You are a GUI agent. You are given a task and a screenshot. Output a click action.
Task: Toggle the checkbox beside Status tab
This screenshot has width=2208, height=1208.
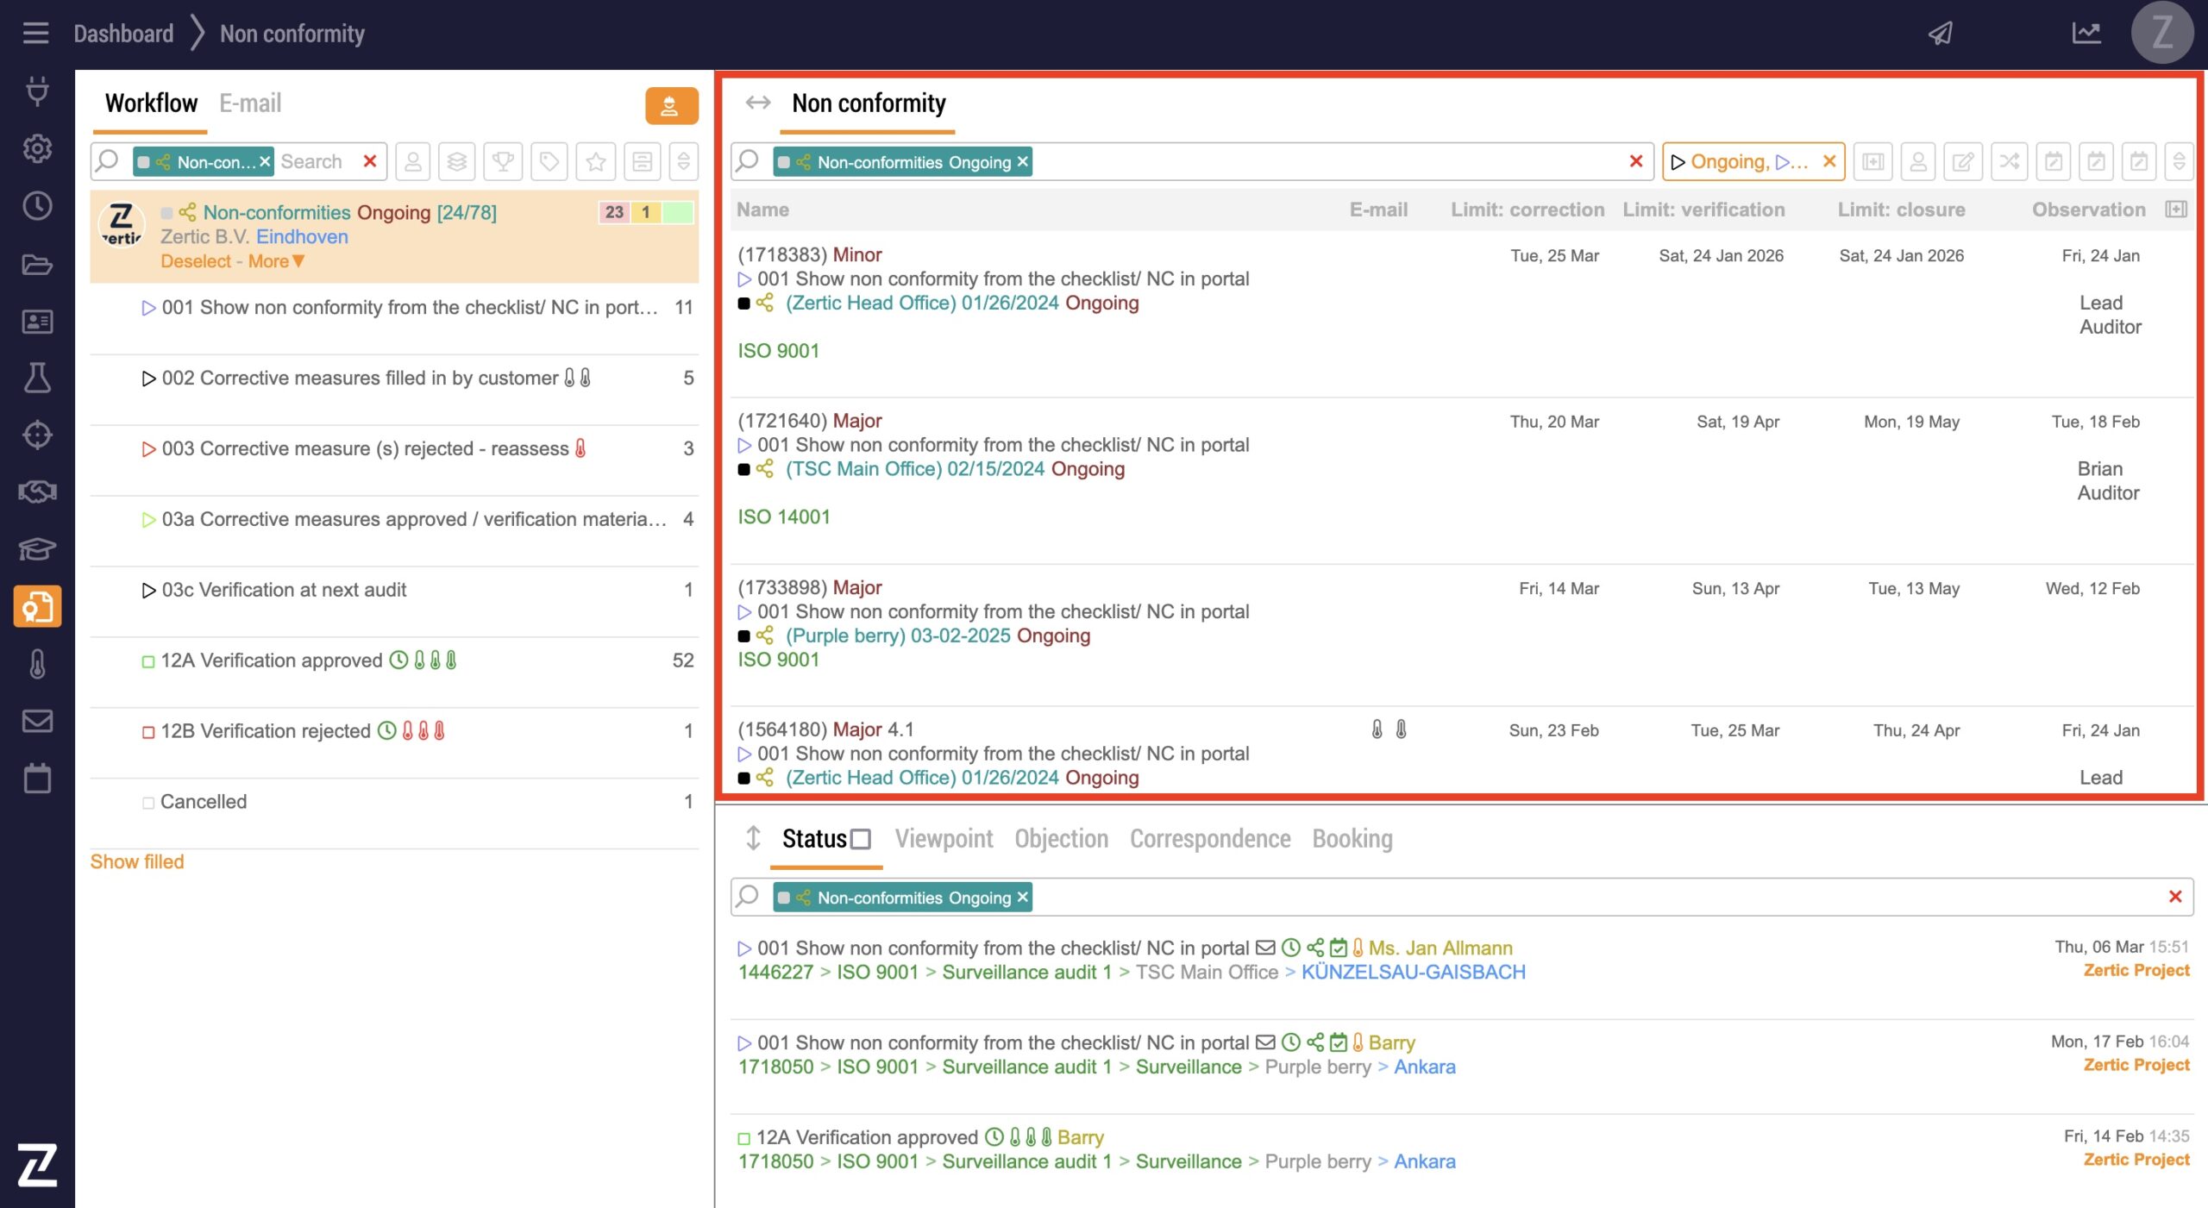tap(861, 839)
